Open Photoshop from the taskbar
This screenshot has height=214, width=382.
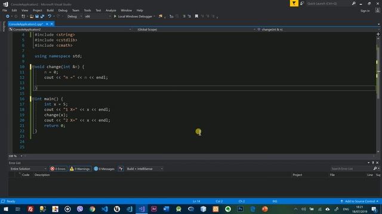pyautogui.click(x=240, y=209)
